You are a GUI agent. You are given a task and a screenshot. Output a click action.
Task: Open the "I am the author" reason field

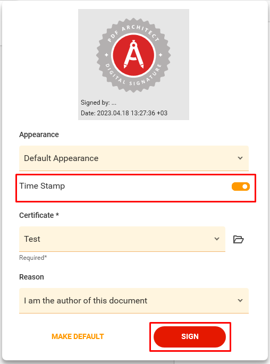point(134,301)
